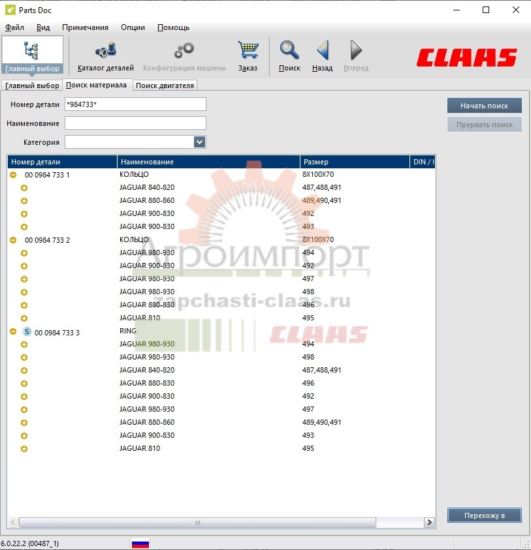Click the Перехожу в button
The height and width of the screenshot is (550, 531).
(x=484, y=515)
